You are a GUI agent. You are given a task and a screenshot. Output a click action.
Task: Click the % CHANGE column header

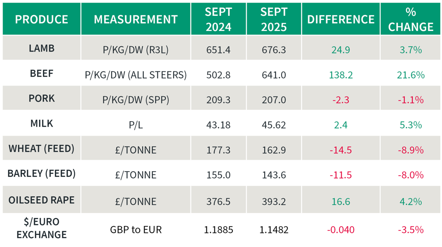(411, 19)
